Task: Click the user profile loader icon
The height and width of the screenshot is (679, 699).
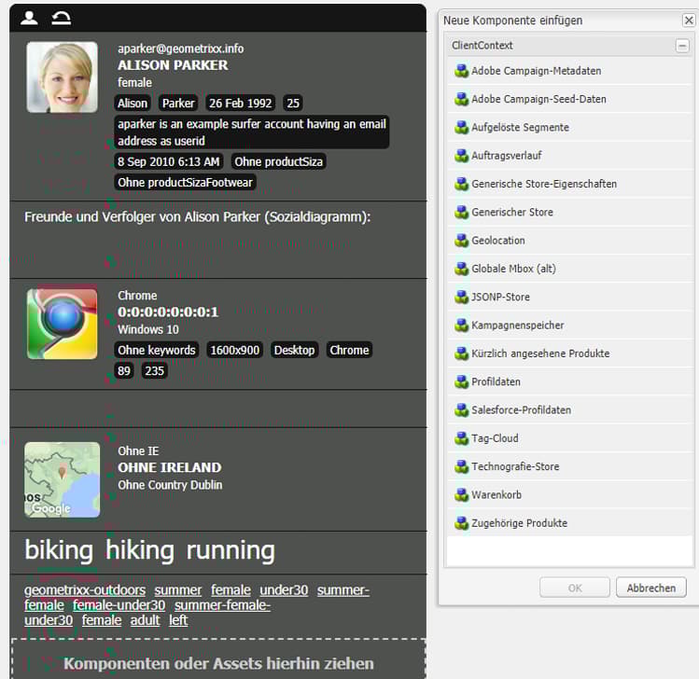Action: [x=29, y=18]
